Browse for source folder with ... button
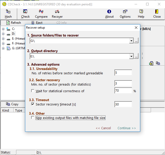Screen dimensions: 165x155 coord(136,41)
